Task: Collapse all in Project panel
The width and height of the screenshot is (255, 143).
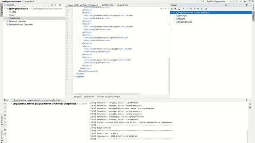Action: [x=56, y=5]
